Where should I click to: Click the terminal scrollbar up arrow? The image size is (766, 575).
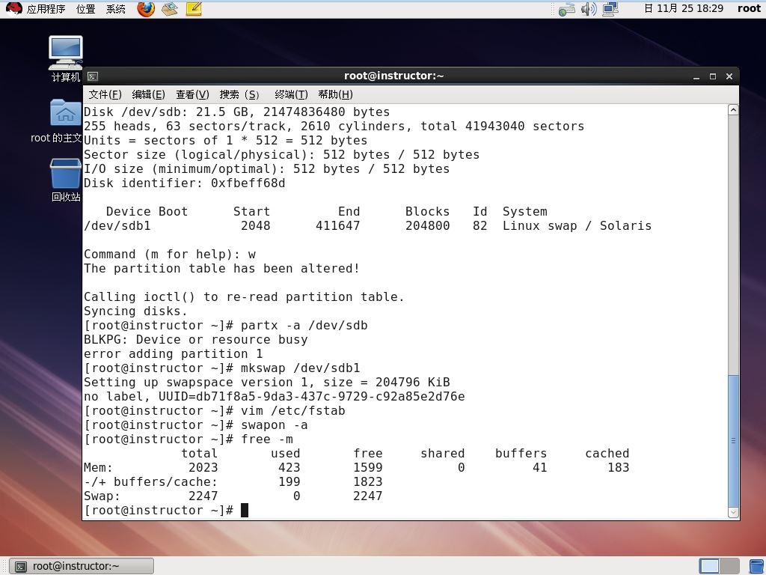733,110
